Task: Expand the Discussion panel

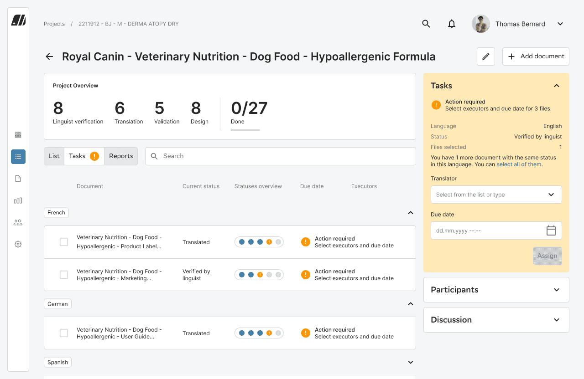Action: click(x=557, y=320)
